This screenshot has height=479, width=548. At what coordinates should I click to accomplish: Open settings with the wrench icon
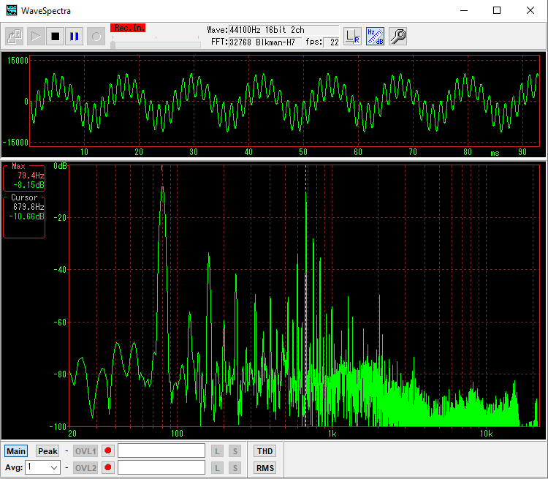[x=397, y=36]
